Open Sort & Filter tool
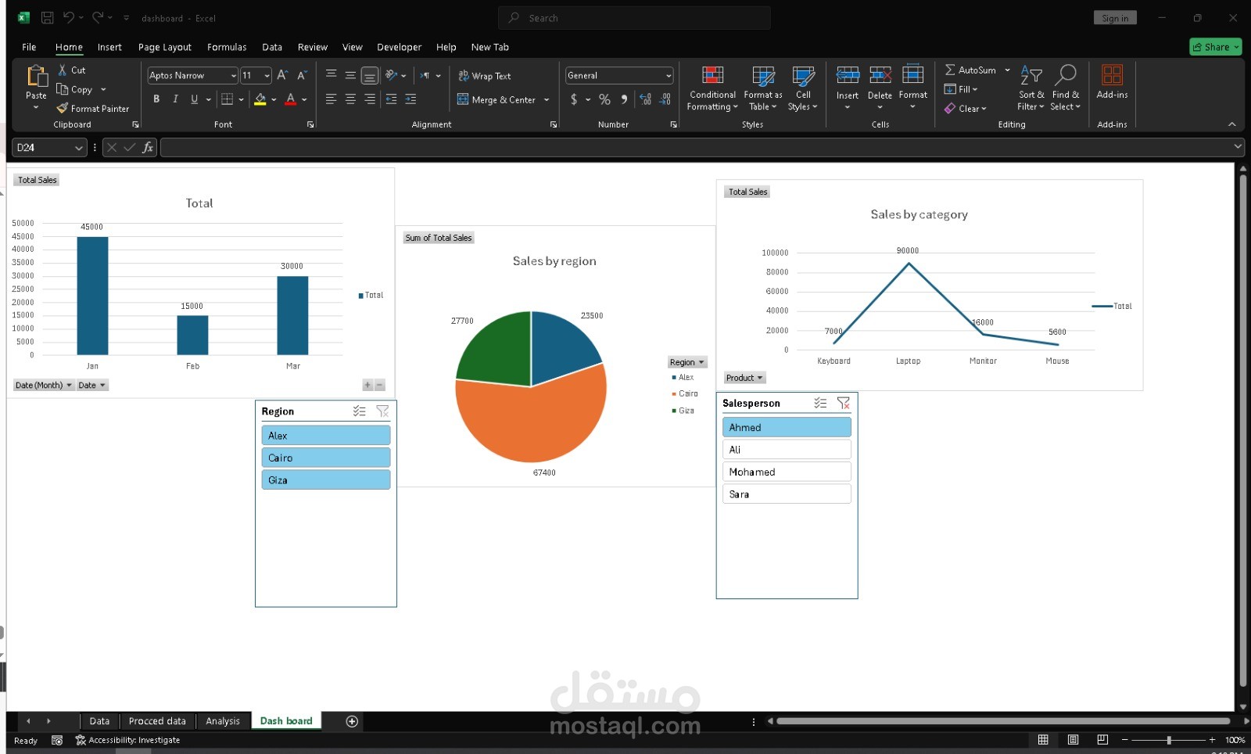 point(1031,88)
